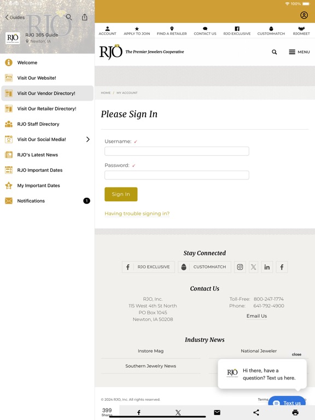Go back to Guides

[15, 17]
